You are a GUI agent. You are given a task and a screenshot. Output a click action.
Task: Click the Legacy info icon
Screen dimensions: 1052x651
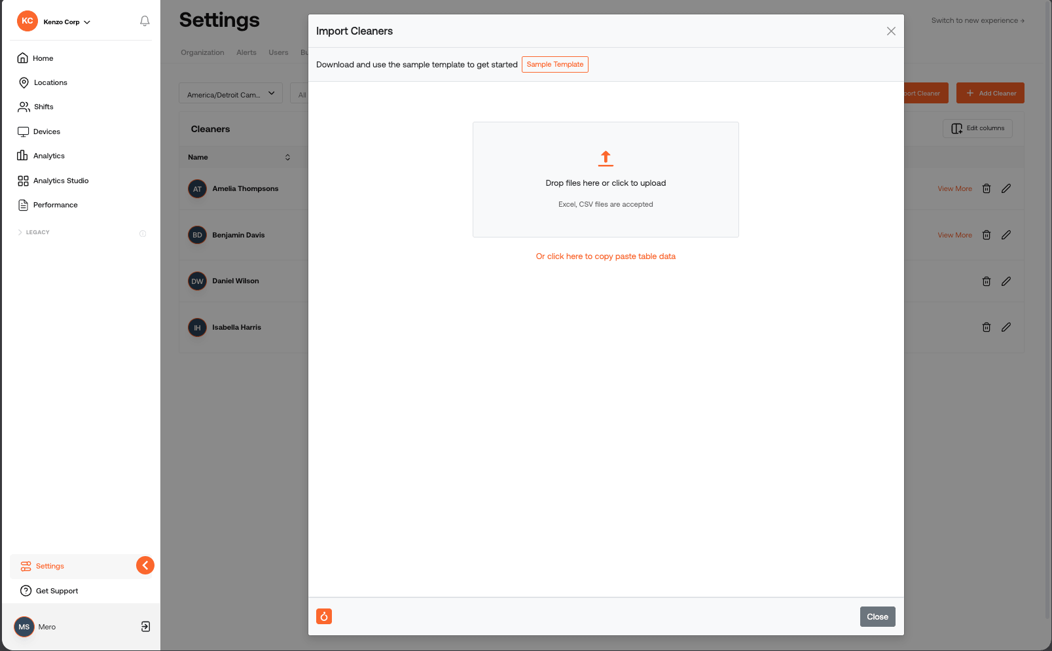143,234
